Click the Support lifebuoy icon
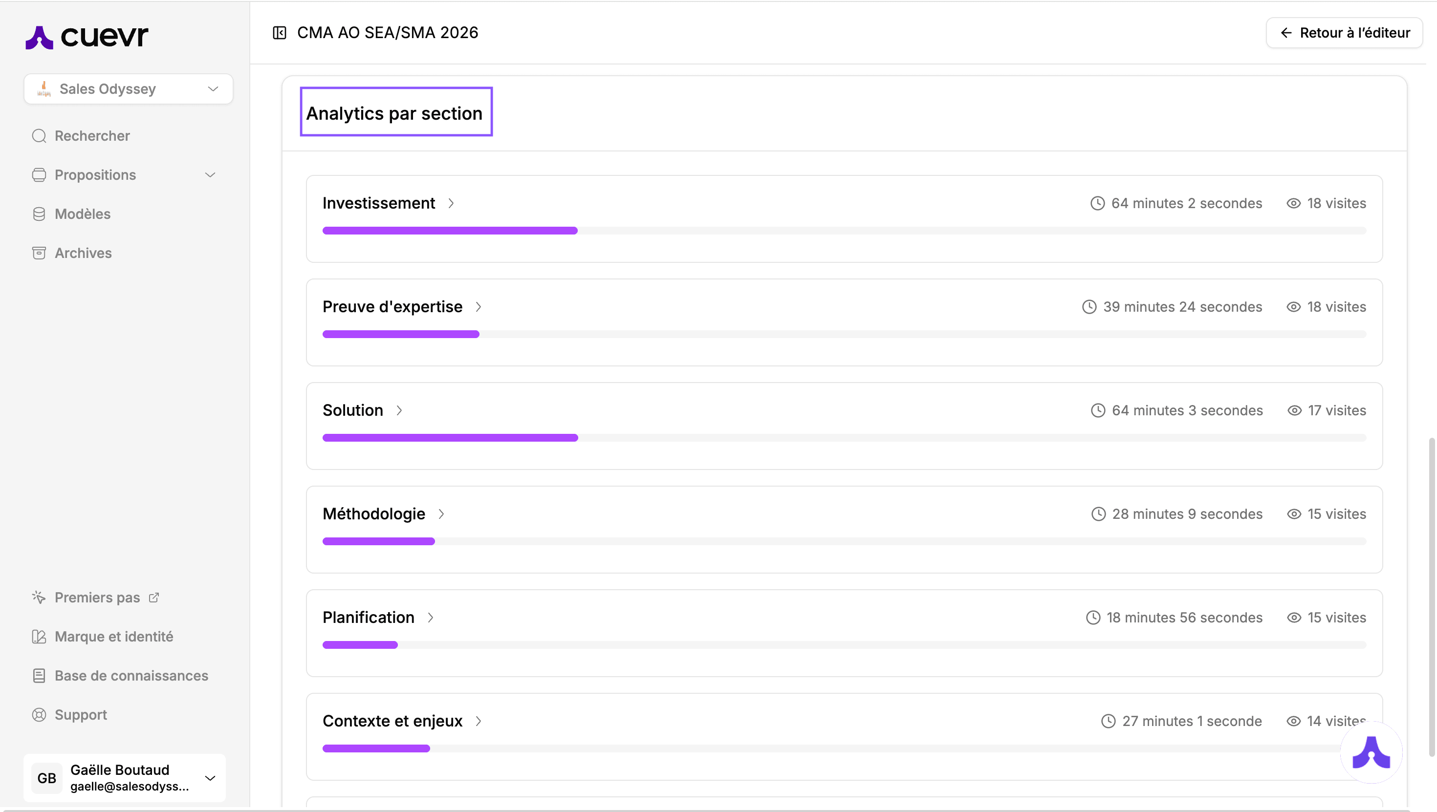Screen dimensions: 1437x812 coord(39,714)
